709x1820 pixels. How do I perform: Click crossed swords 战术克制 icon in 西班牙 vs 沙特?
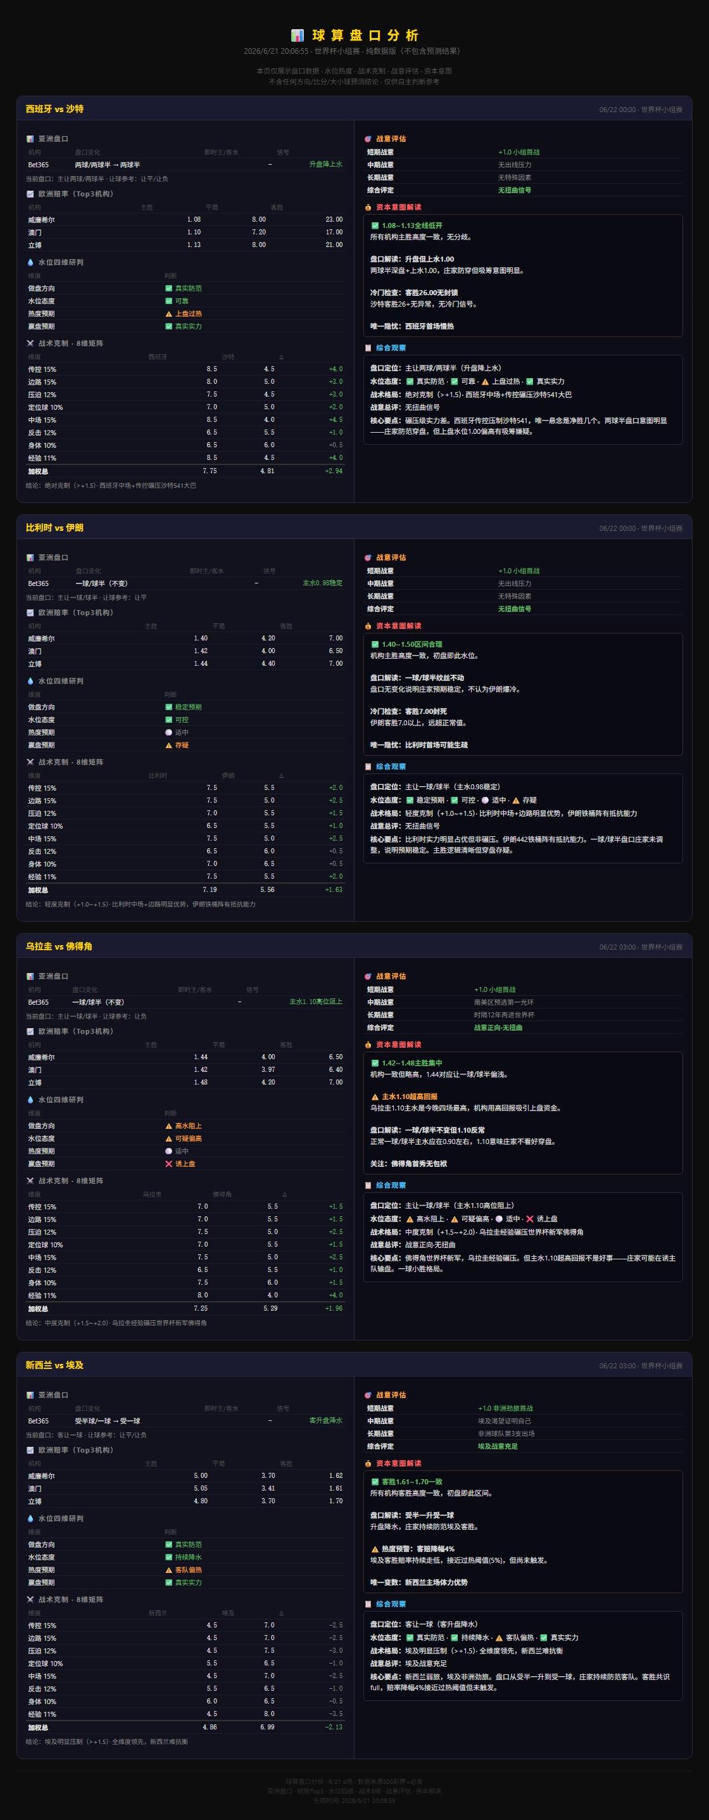pyautogui.click(x=30, y=343)
